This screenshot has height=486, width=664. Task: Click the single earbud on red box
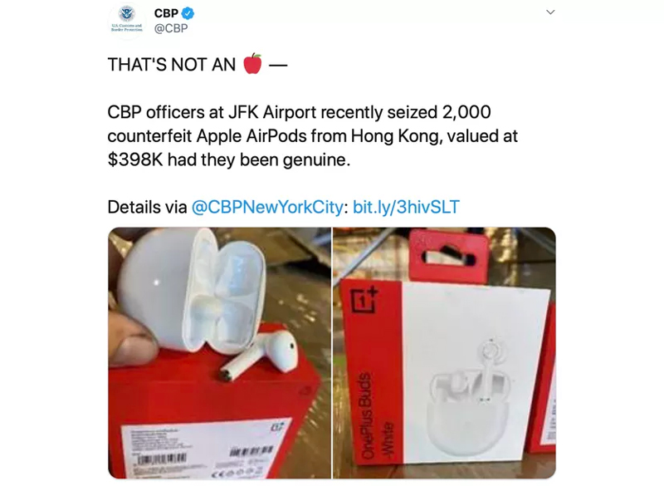260,355
